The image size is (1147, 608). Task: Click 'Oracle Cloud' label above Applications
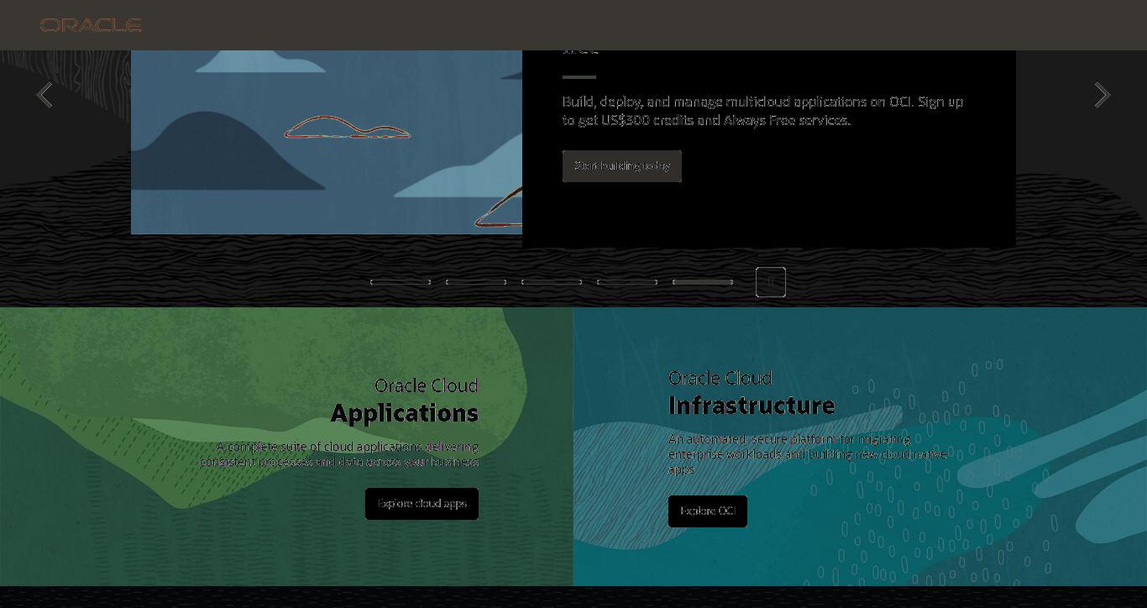(427, 385)
